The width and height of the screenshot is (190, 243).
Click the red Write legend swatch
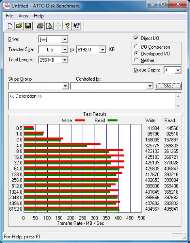coord(80,120)
